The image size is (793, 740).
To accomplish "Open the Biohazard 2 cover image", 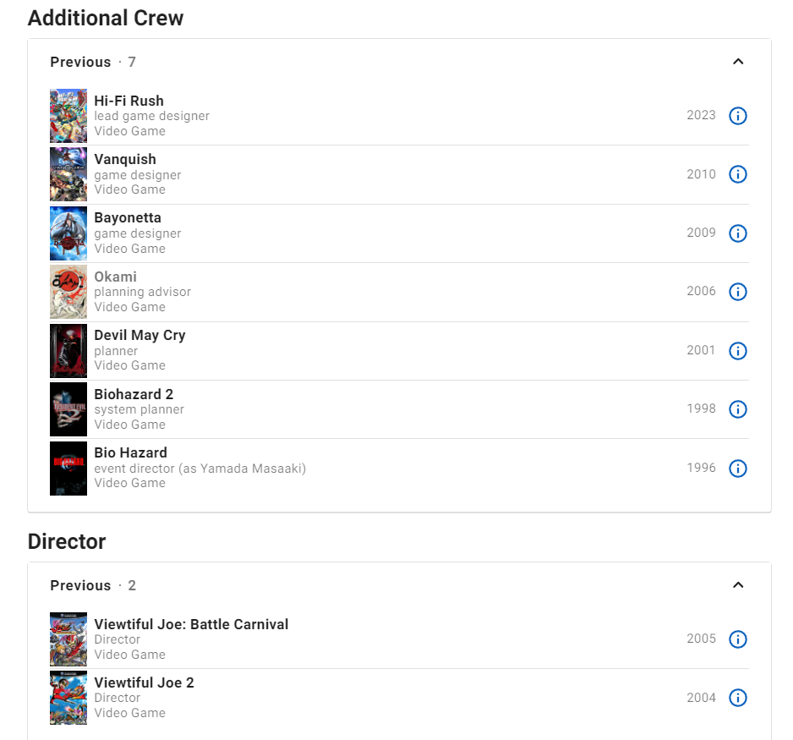I will coord(68,409).
